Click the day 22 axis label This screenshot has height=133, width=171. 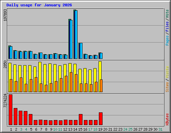click(115, 129)
